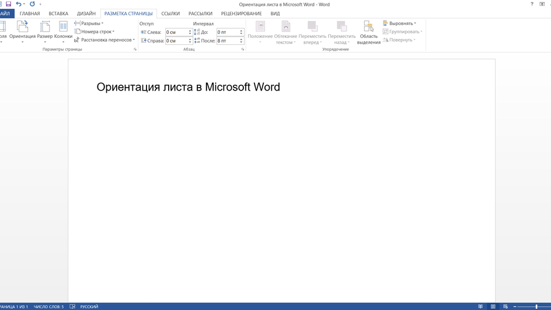Screen dimensions: 551x310
Task: Switch to the ГЛАВНАЯ tab
Action: (x=30, y=13)
